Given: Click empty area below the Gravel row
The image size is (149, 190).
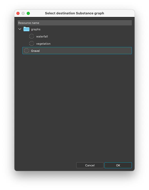Looking at the screenshot, I should (74, 107).
